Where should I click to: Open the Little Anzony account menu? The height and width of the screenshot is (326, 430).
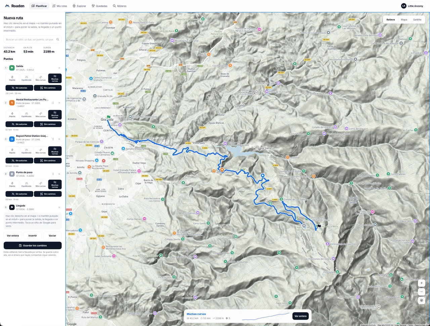point(412,6)
